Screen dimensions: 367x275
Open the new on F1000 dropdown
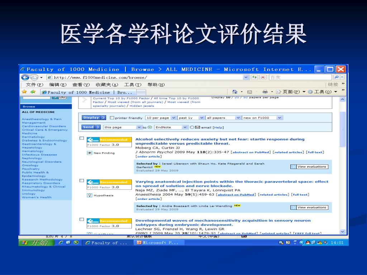tap(262, 117)
